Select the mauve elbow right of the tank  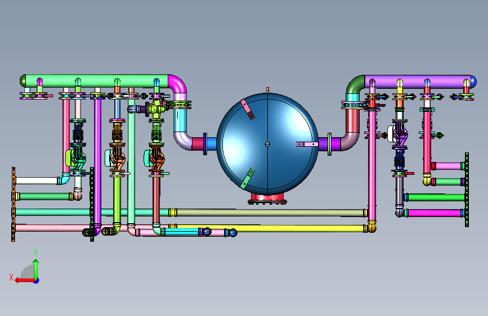(350, 141)
